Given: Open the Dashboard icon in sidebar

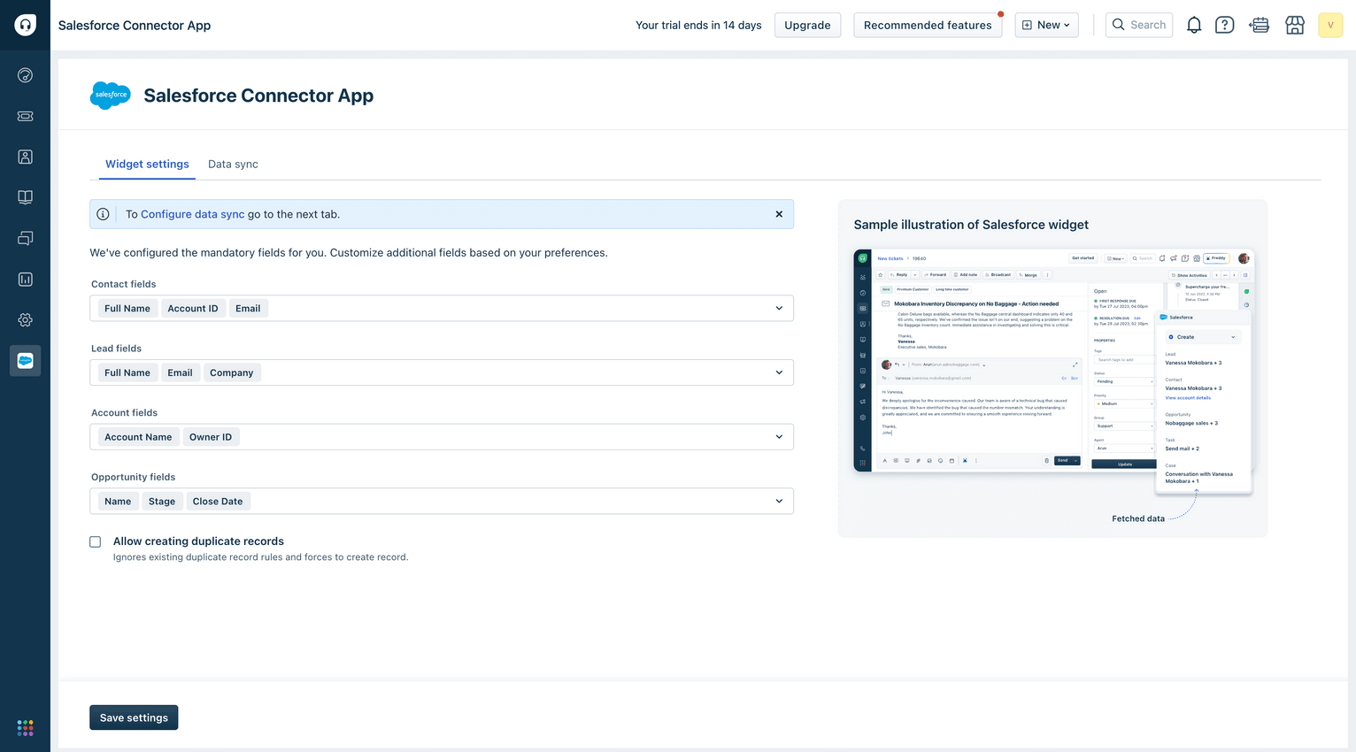Looking at the screenshot, I should pos(25,75).
